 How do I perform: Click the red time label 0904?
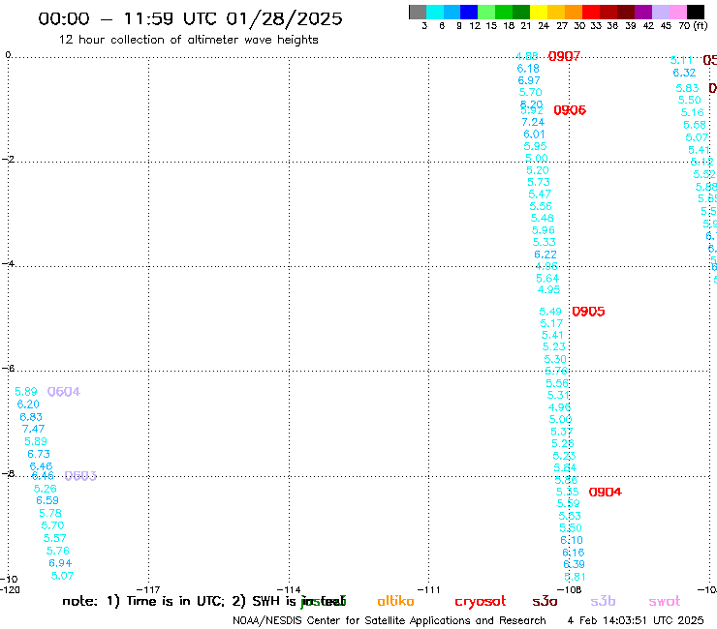(605, 492)
